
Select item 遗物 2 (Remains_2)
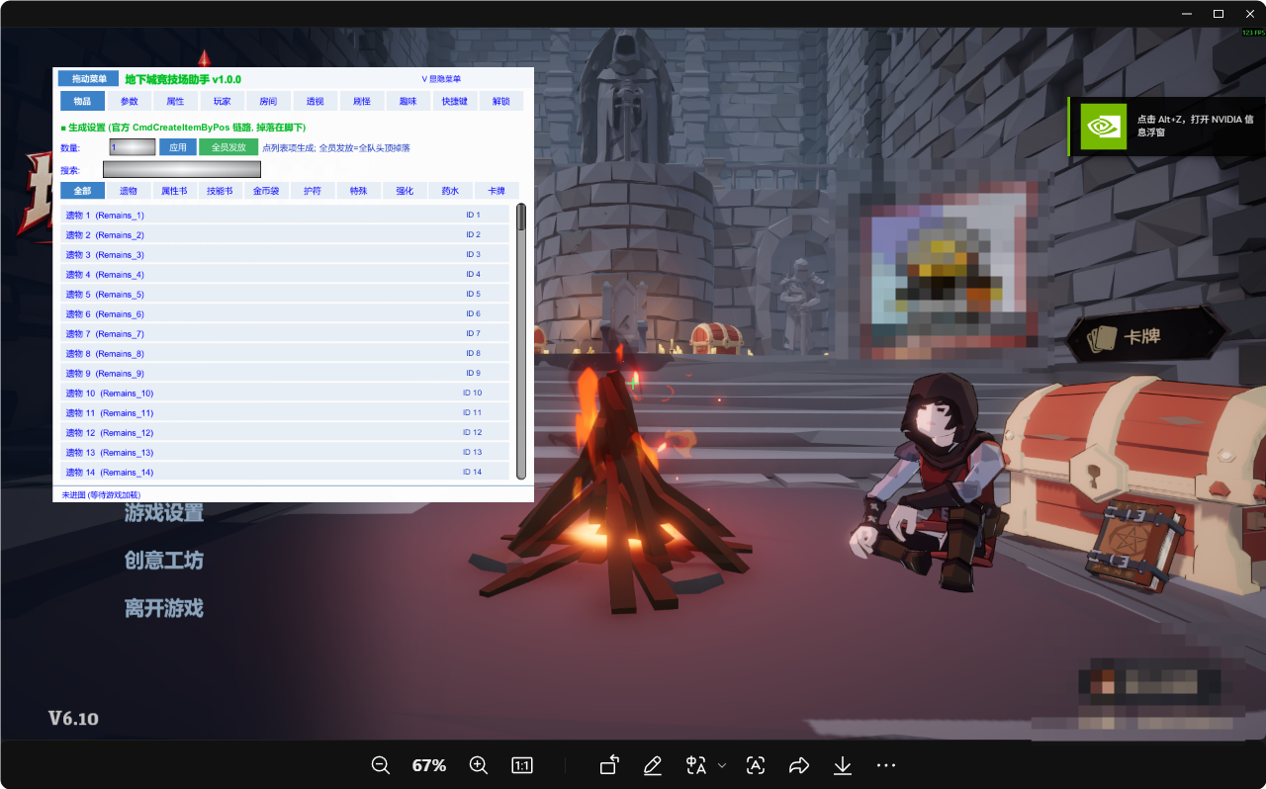285,234
